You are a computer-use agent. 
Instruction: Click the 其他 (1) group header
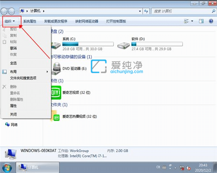click(57, 81)
